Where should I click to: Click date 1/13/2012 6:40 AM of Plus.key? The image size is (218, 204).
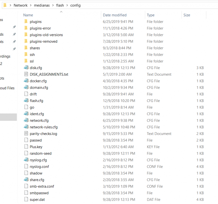[x=118, y=147]
